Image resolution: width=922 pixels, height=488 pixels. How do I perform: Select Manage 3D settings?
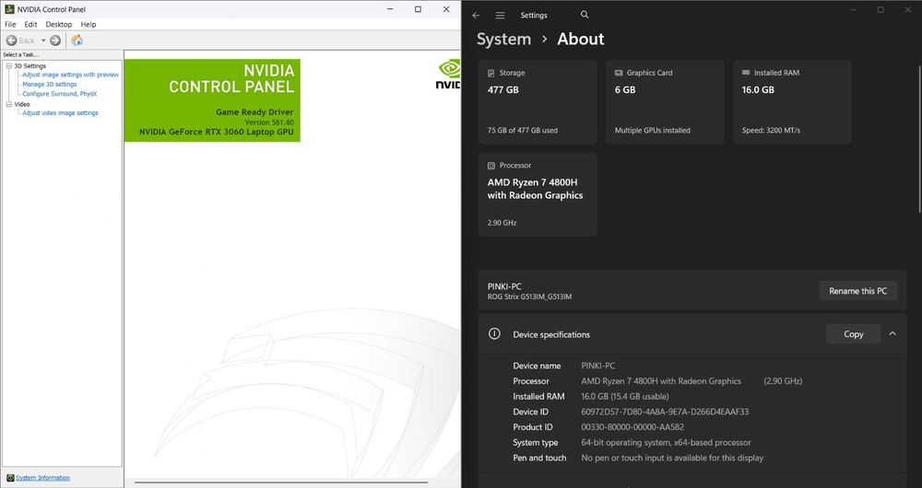tap(50, 84)
